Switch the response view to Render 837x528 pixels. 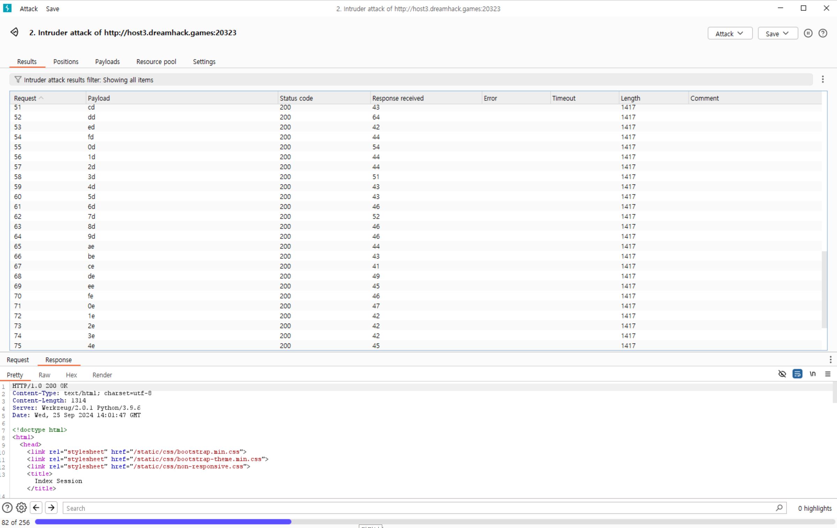102,375
